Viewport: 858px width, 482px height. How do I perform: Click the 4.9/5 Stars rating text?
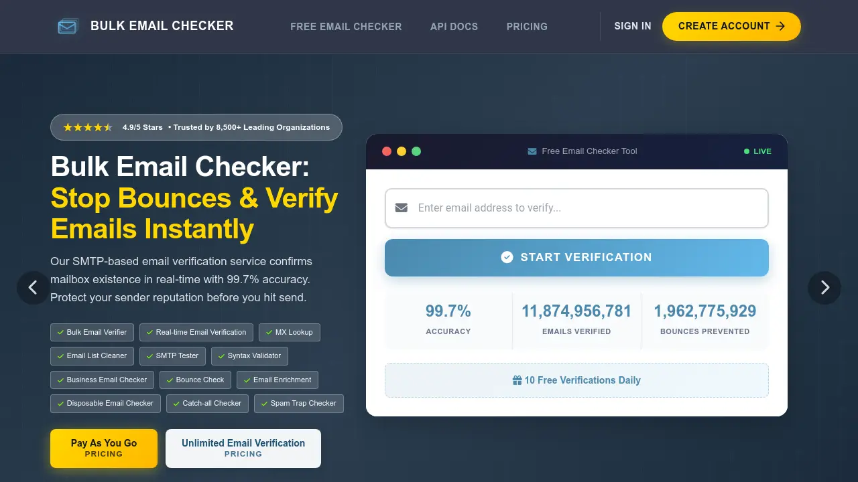point(143,127)
